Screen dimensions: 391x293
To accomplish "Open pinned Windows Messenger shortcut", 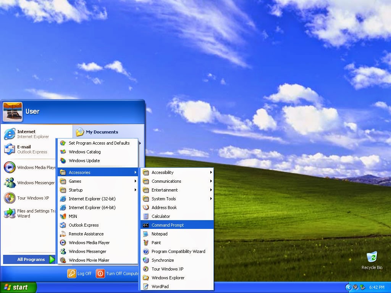I will coord(29,183).
